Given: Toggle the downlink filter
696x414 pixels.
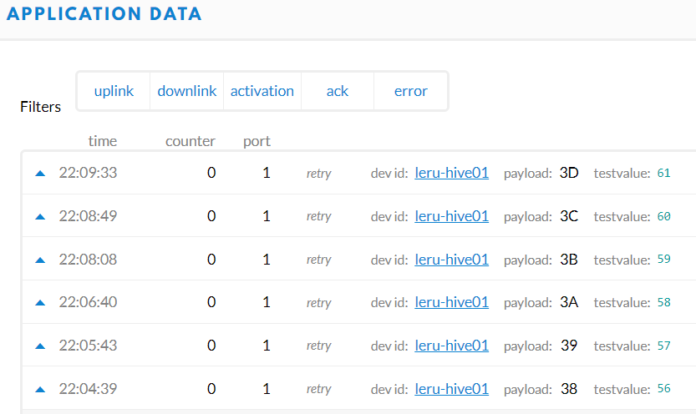Looking at the screenshot, I should click(x=187, y=91).
